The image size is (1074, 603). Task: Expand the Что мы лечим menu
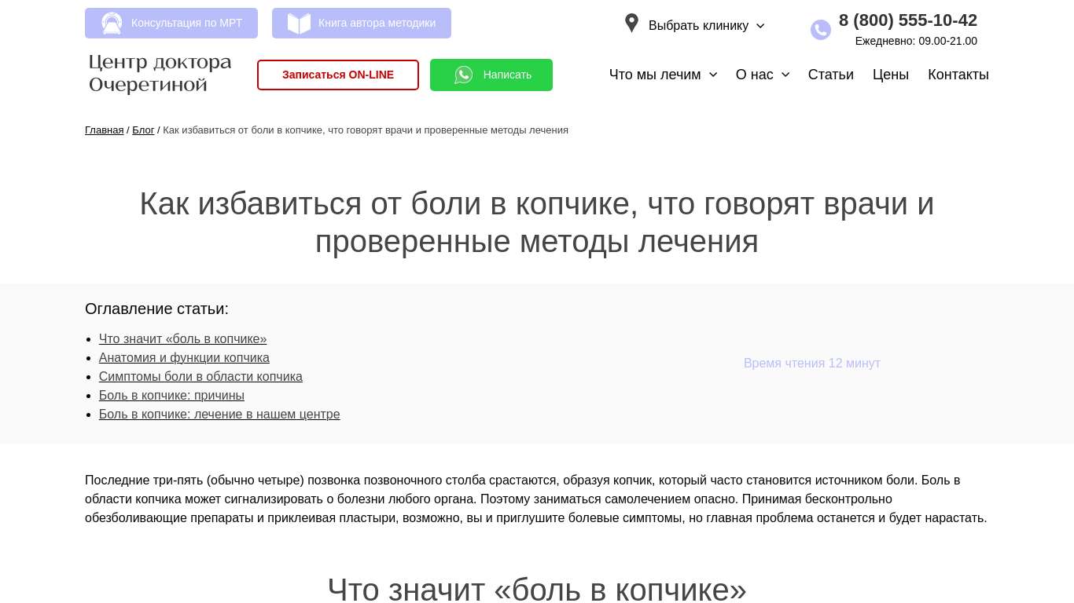pyautogui.click(x=663, y=75)
